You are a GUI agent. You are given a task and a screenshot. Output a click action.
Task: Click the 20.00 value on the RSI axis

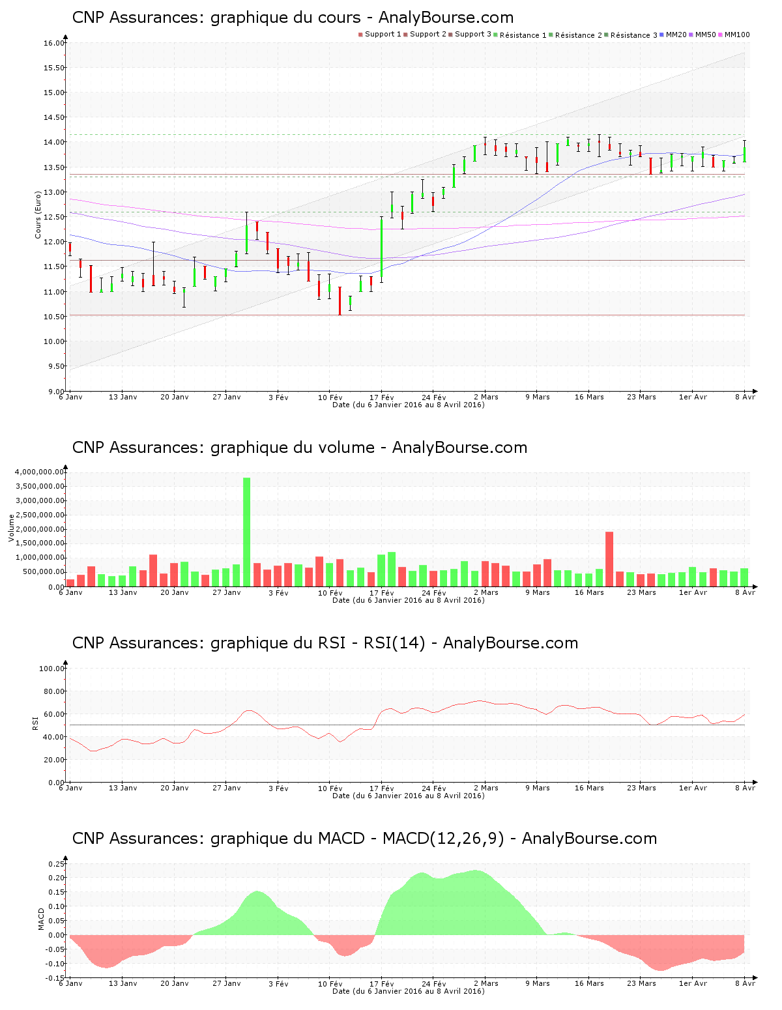(x=54, y=760)
